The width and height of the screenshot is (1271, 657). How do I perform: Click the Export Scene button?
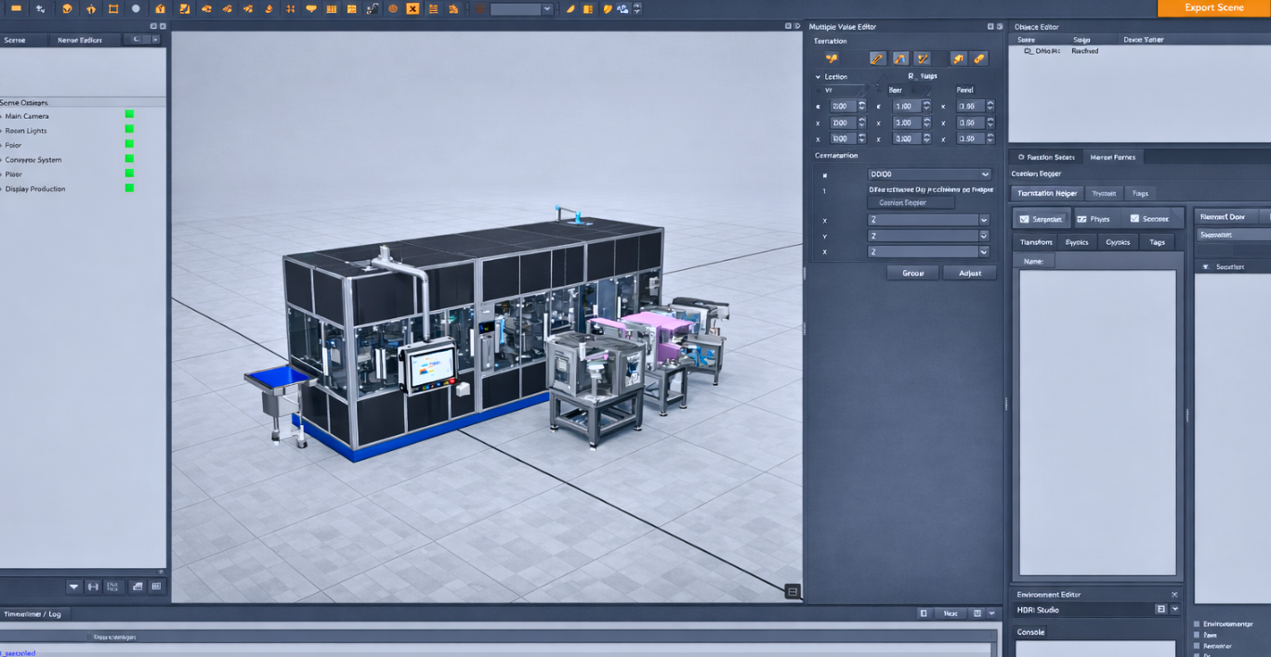click(1213, 8)
